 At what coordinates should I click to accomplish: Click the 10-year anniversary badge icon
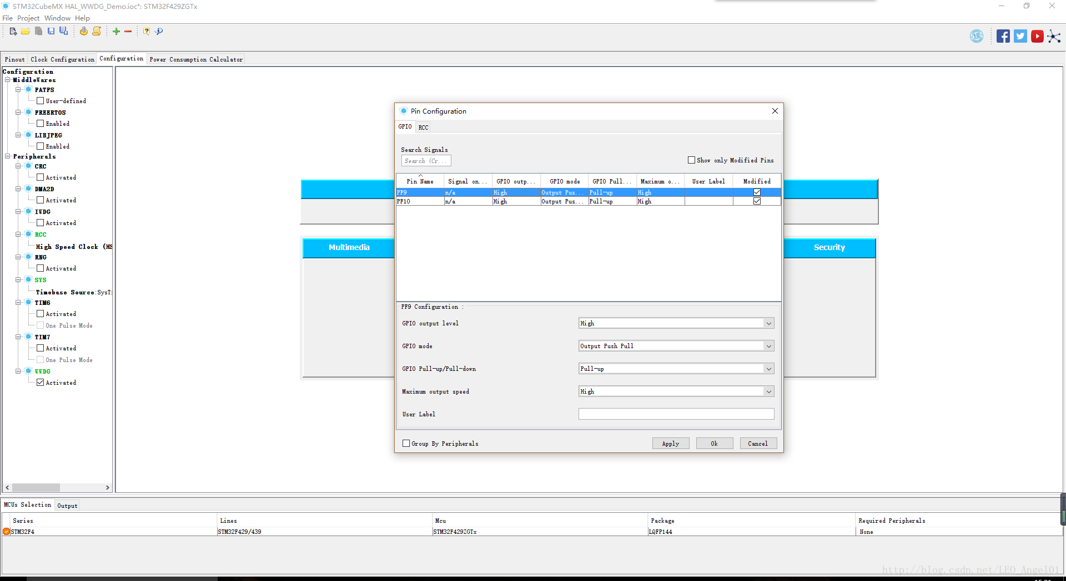(977, 36)
